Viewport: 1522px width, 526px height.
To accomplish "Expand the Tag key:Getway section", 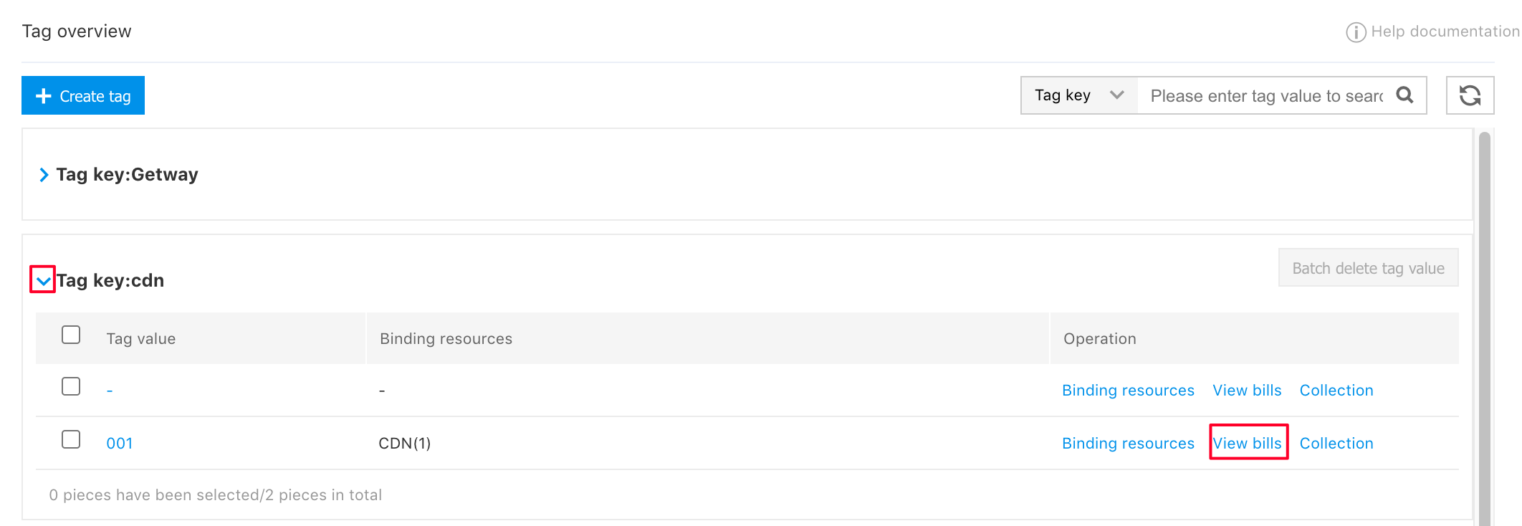I will (x=44, y=175).
